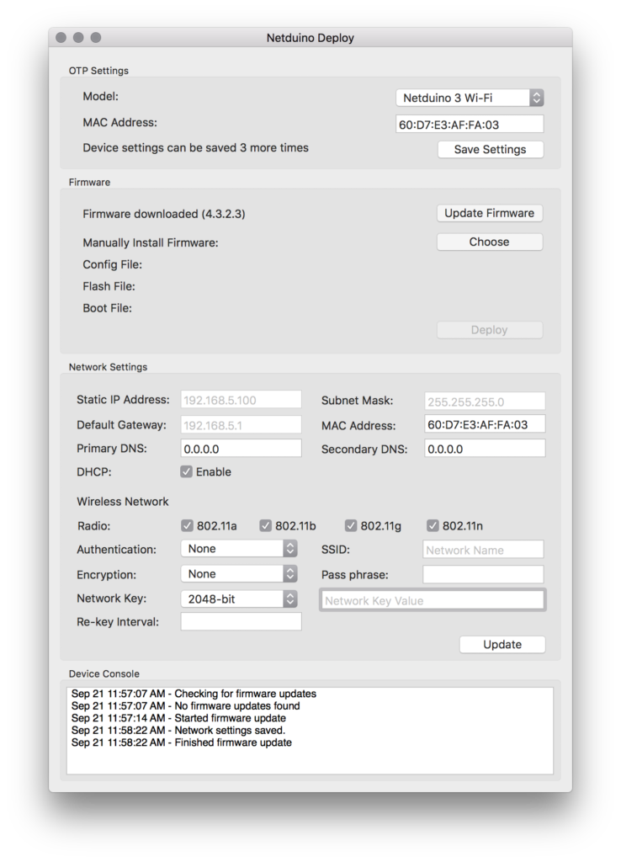This screenshot has width=621, height=862.
Task: Toggle the 802.11b radio checkbox
Action: tap(265, 525)
